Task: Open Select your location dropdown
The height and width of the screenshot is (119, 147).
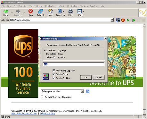Action: tap(82, 91)
